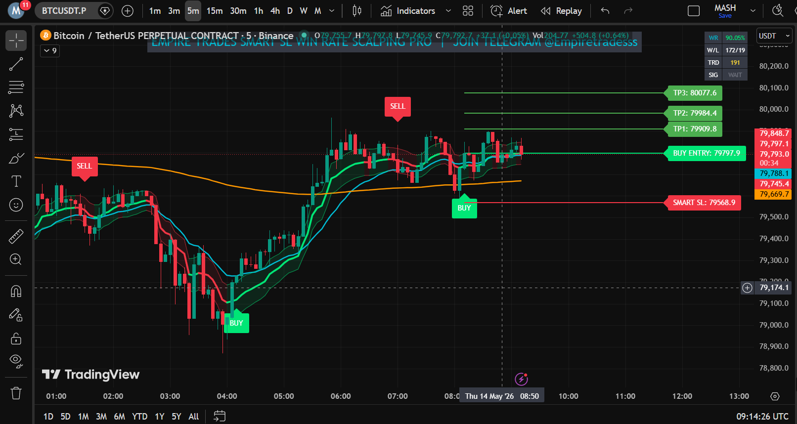
Task: Switch to the 4h timeframe
Action: coord(275,11)
